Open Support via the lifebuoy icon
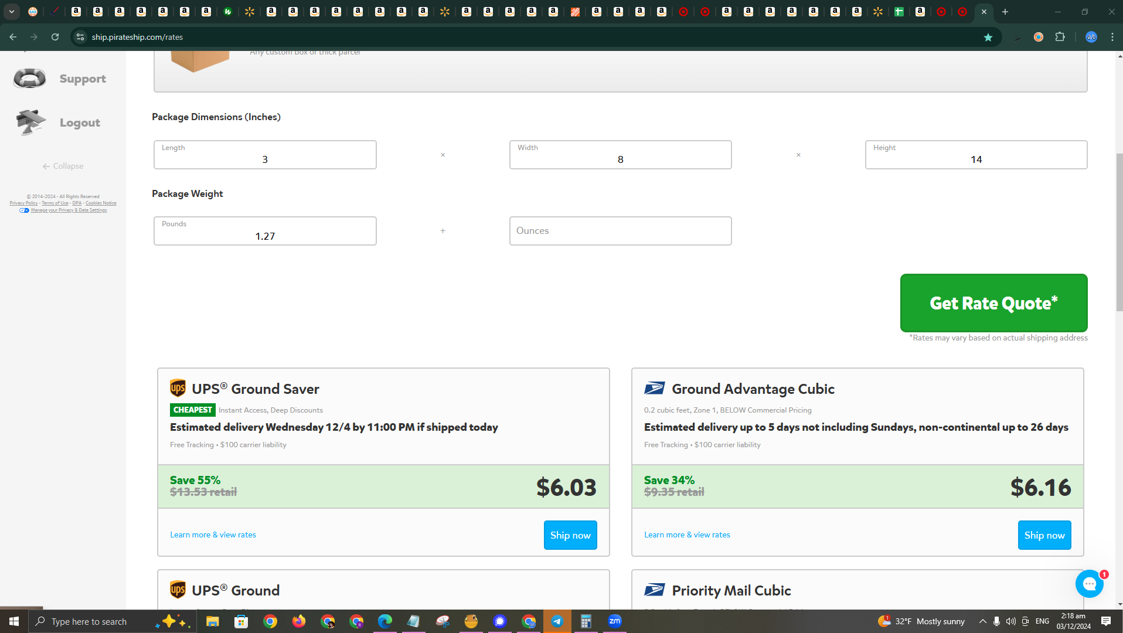The image size is (1123, 633). pos(29,78)
